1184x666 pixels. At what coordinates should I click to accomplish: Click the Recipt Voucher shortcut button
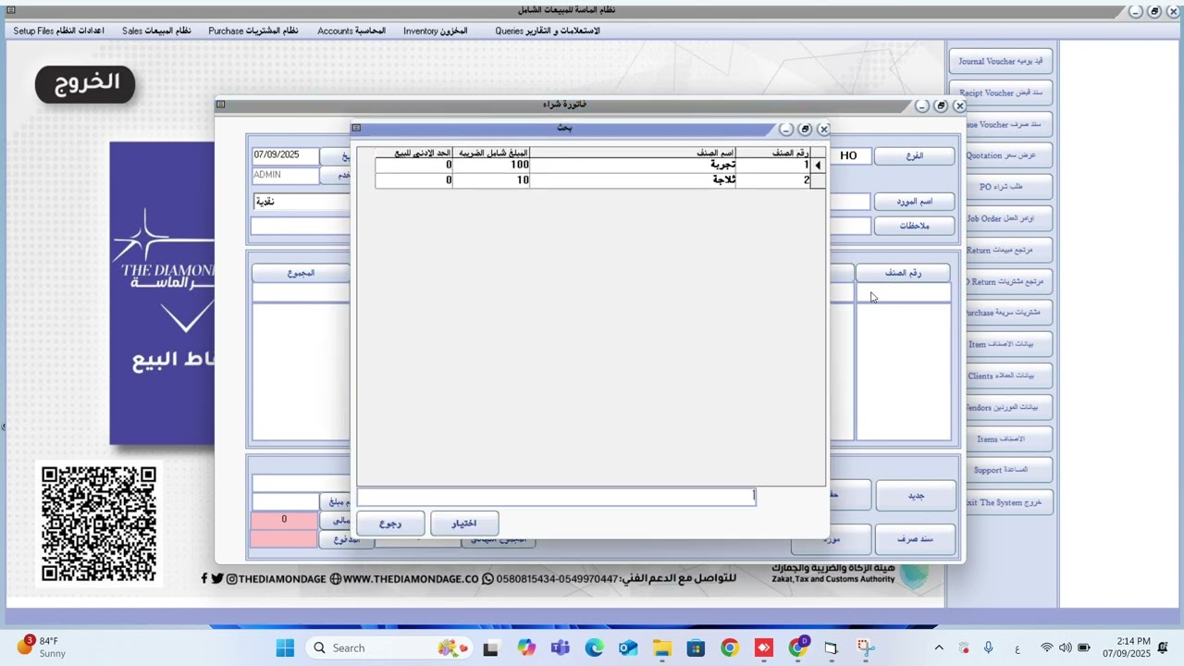[1001, 92]
